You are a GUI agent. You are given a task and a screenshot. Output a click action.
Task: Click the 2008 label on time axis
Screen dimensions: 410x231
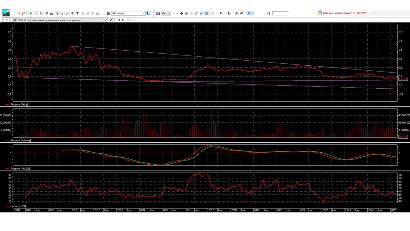coord(17,210)
